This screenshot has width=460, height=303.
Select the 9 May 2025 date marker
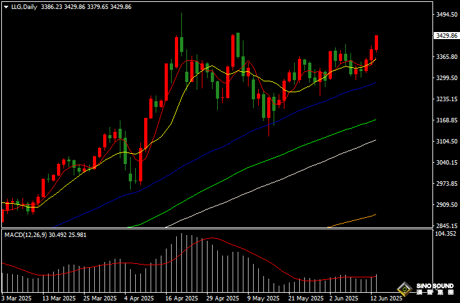(x=264, y=299)
